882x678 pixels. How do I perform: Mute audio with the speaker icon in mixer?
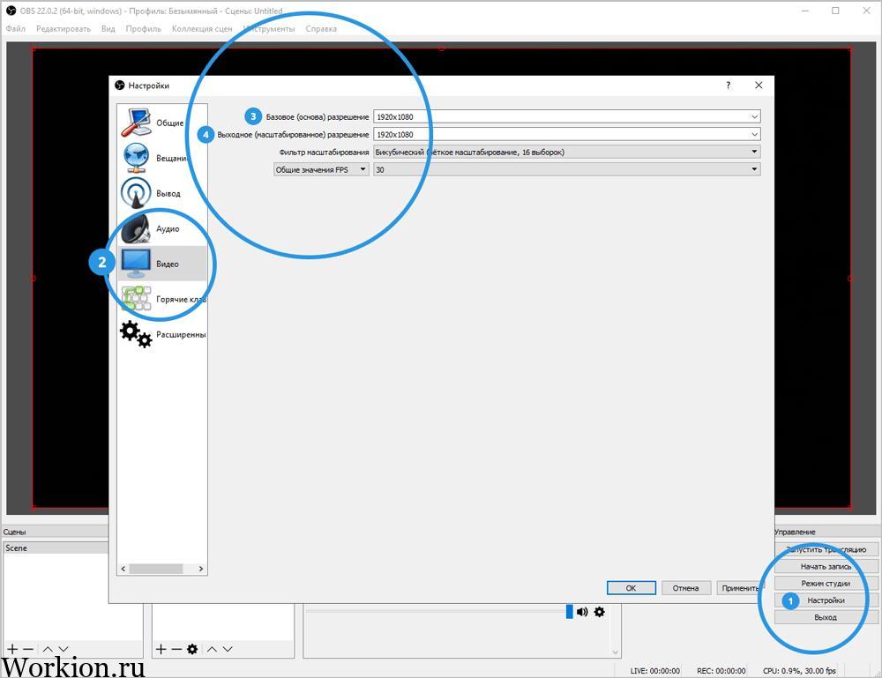point(582,612)
